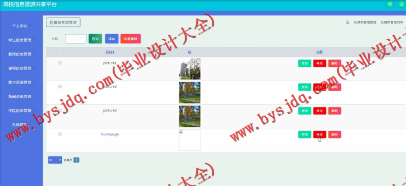Toggle the select-all checkbox in table header
The image size is (406, 186).
(x=60, y=52)
